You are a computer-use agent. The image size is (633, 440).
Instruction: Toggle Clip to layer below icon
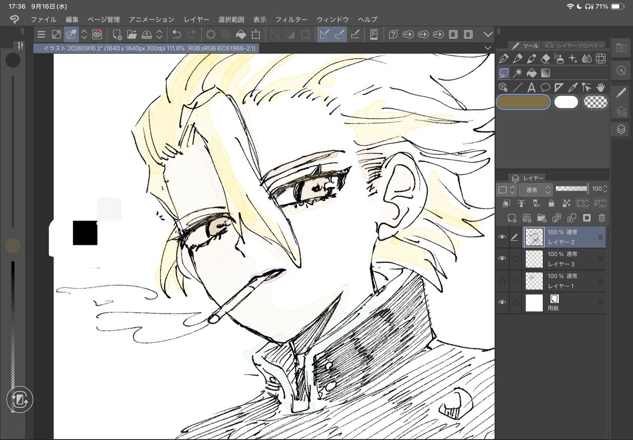pyautogui.click(x=506, y=203)
